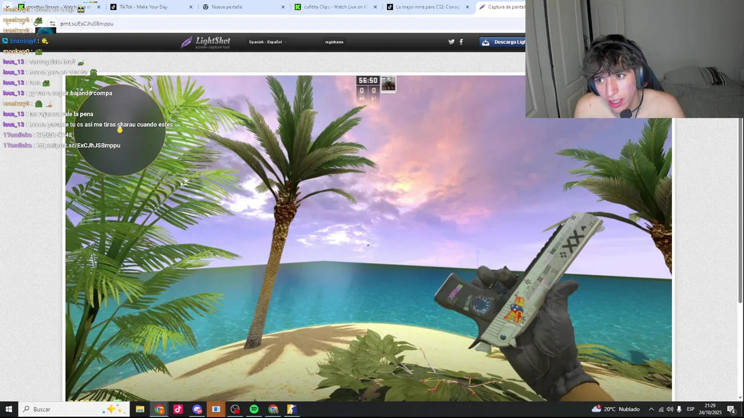Open the volume control in tray
The image size is (744, 418).
pos(670,409)
